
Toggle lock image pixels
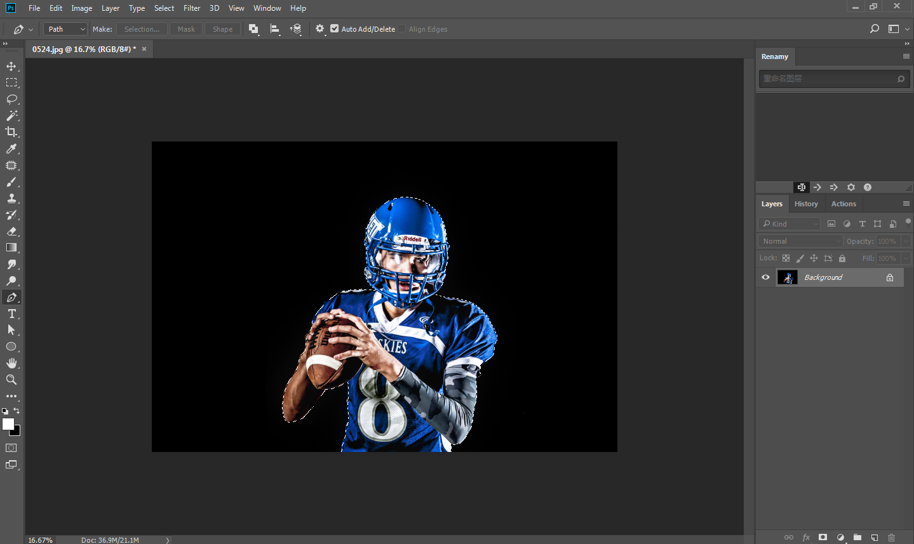pos(800,258)
